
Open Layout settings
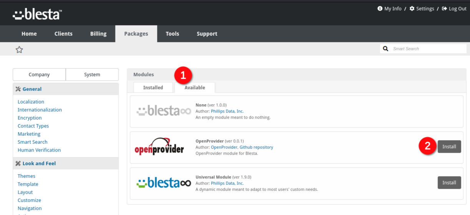click(25, 192)
